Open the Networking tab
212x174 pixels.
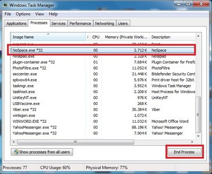coord(105,24)
